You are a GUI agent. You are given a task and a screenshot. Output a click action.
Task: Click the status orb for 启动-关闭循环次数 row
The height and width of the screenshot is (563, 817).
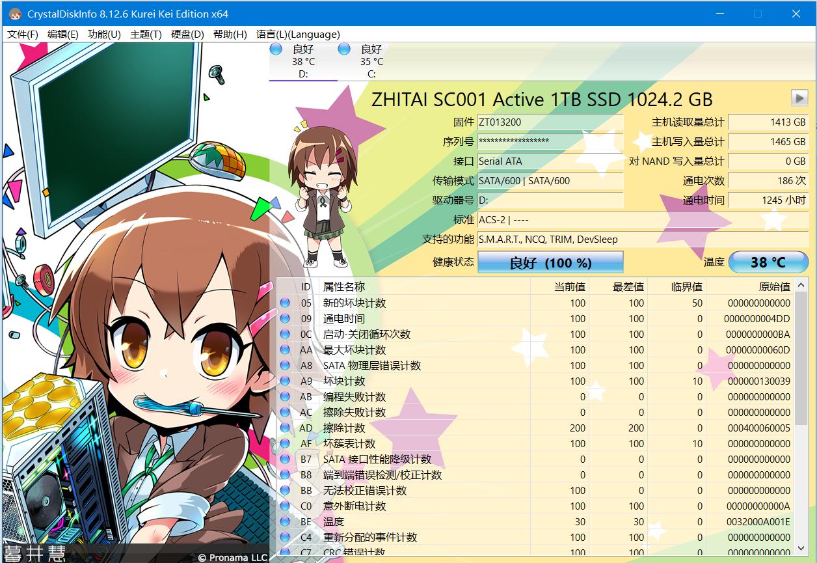click(285, 334)
